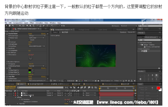The width and height of the screenshot is (168, 107).
Task: Toggle Evolution stopwatch in Effect Controls
Action: pyautogui.click(x=9, y=55)
